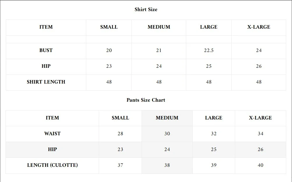
Task: Click the X-large waist value 34
Action: [261, 134]
